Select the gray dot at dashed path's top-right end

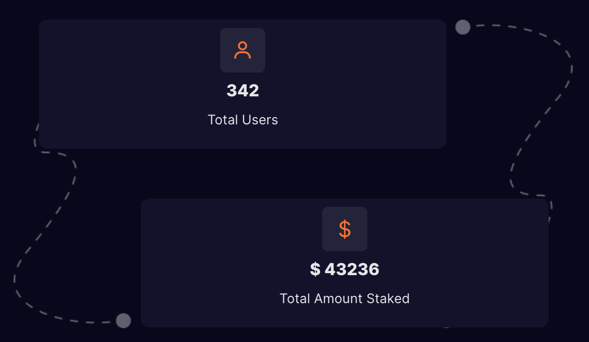[463, 27]
